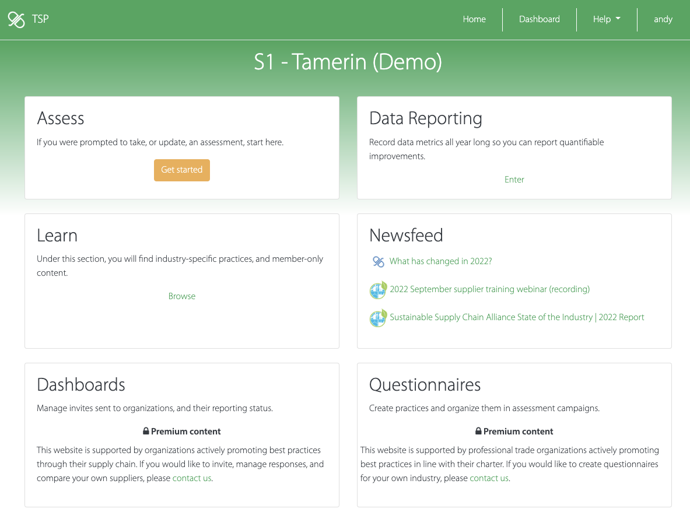Open the Home menu item

(474, 19)
